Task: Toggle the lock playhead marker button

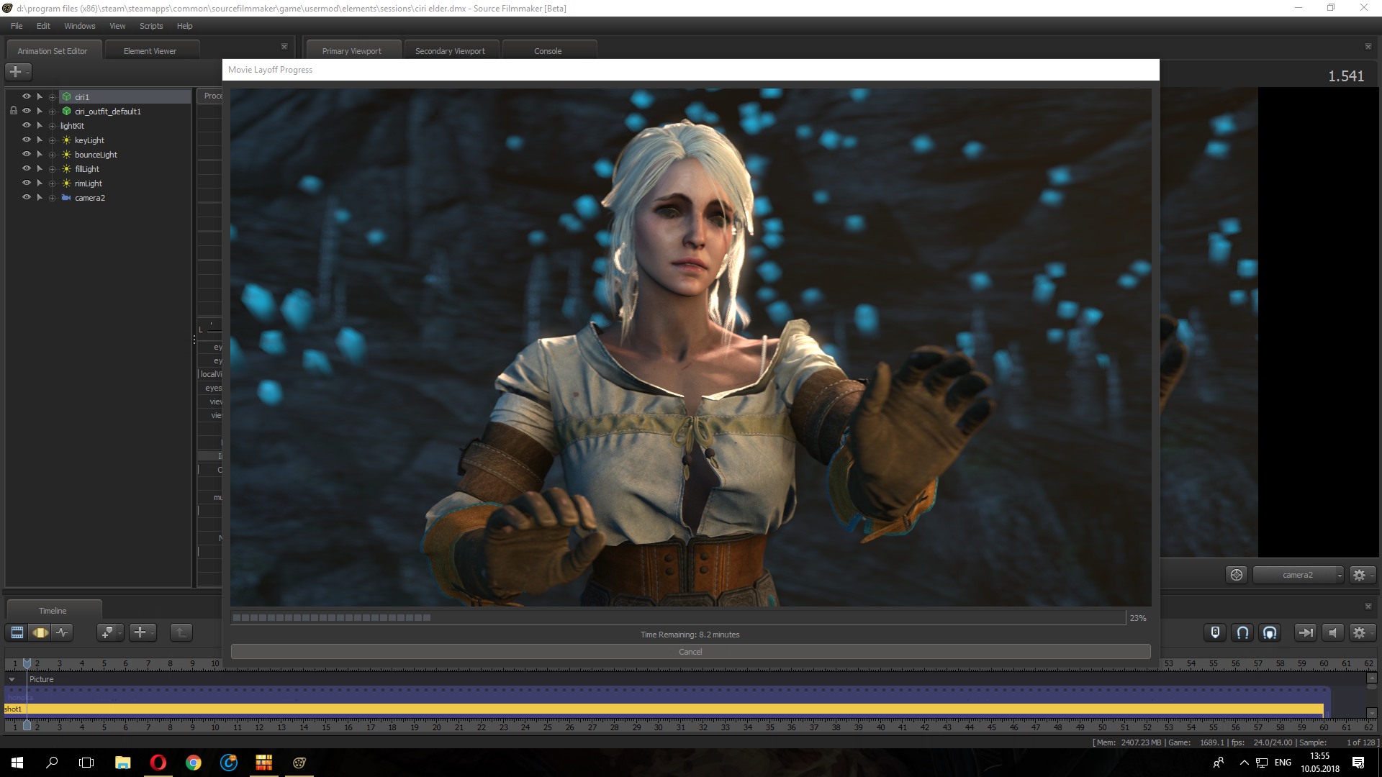Action: click(x=1215, y=632)
